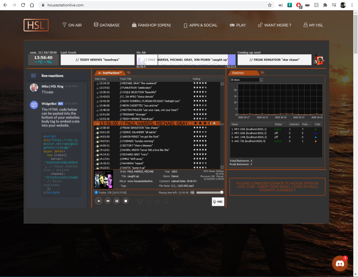Select track DASTIC "pump it up"
This screenshot has height=277, width=358.
point(157,168)
